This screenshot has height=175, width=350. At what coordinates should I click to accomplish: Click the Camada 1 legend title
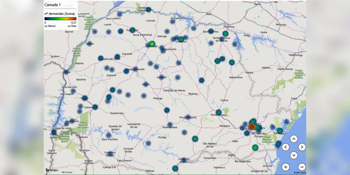tap(52, 5)
